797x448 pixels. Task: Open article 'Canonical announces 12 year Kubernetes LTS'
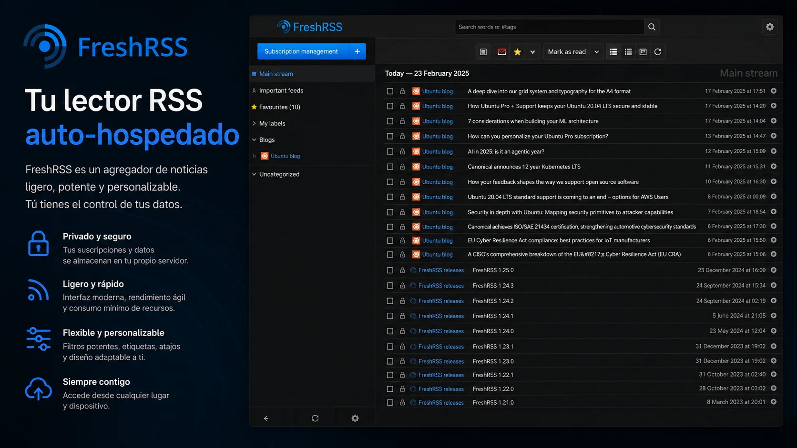(524, 167)
